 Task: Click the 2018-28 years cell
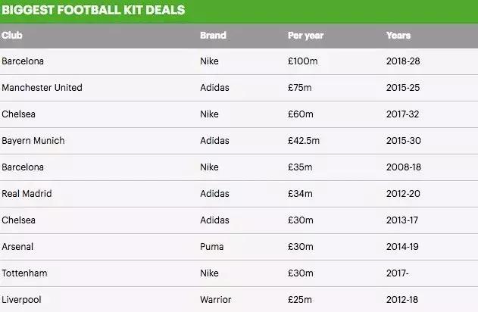(401, 61)
